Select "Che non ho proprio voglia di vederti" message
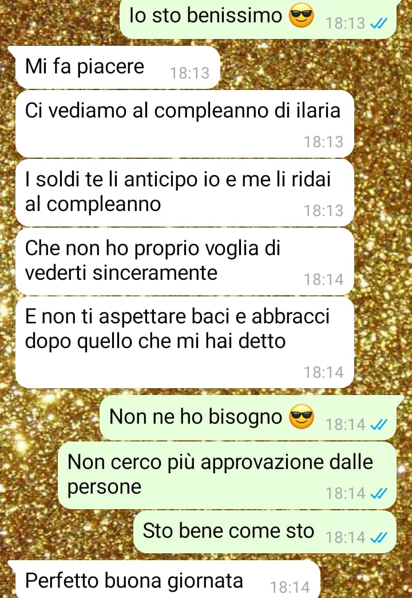 185,261
